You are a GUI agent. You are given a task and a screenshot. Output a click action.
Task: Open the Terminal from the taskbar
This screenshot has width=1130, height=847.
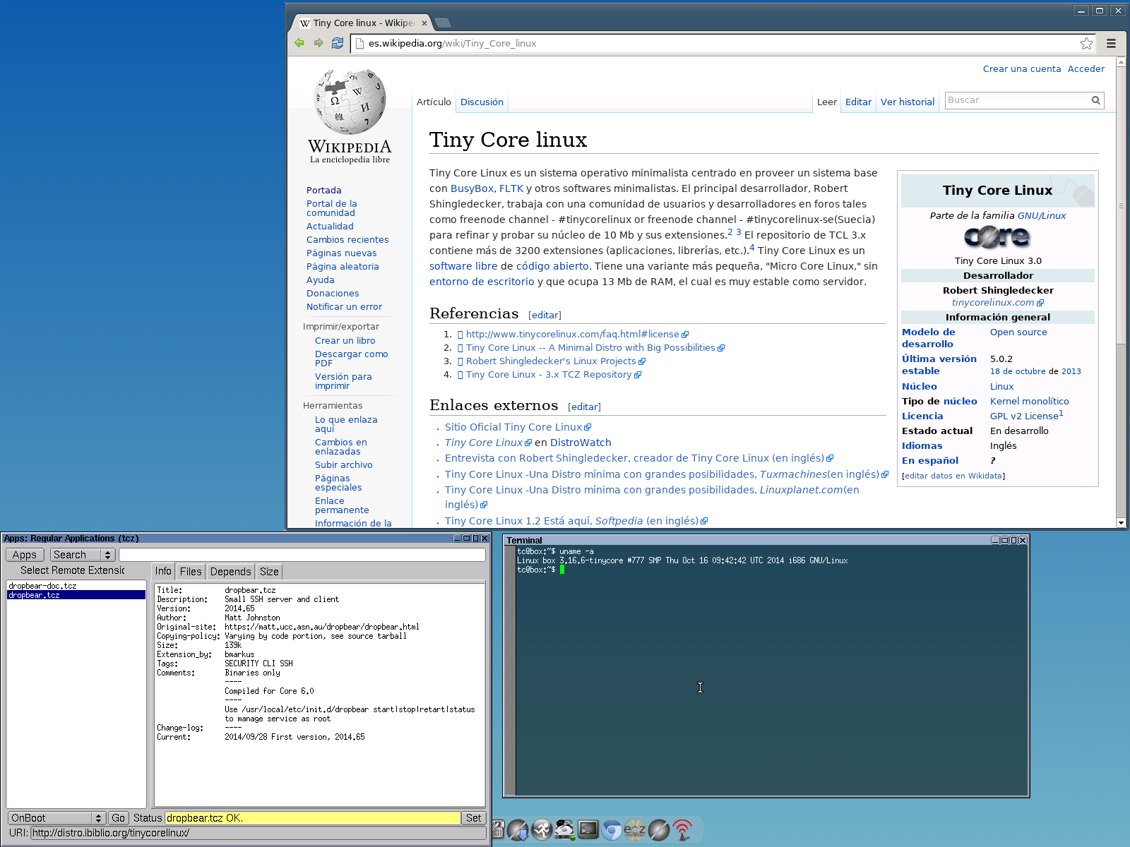(588, 829)
